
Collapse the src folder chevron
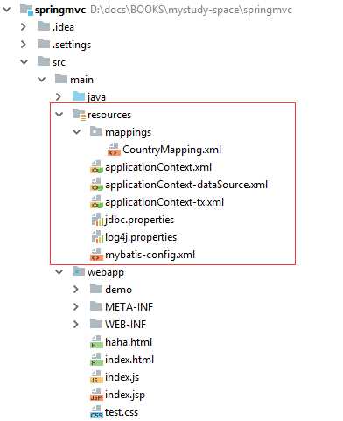point(24,62)
